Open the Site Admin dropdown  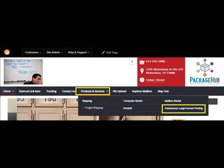(x=55, y=52)
